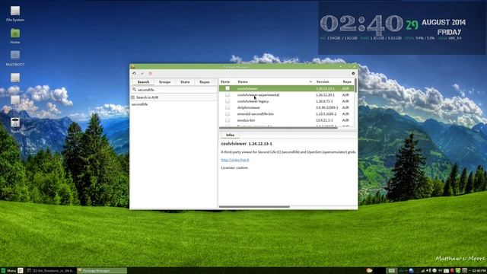Select the coolvlviewer-experimental row name

(258, 94)
